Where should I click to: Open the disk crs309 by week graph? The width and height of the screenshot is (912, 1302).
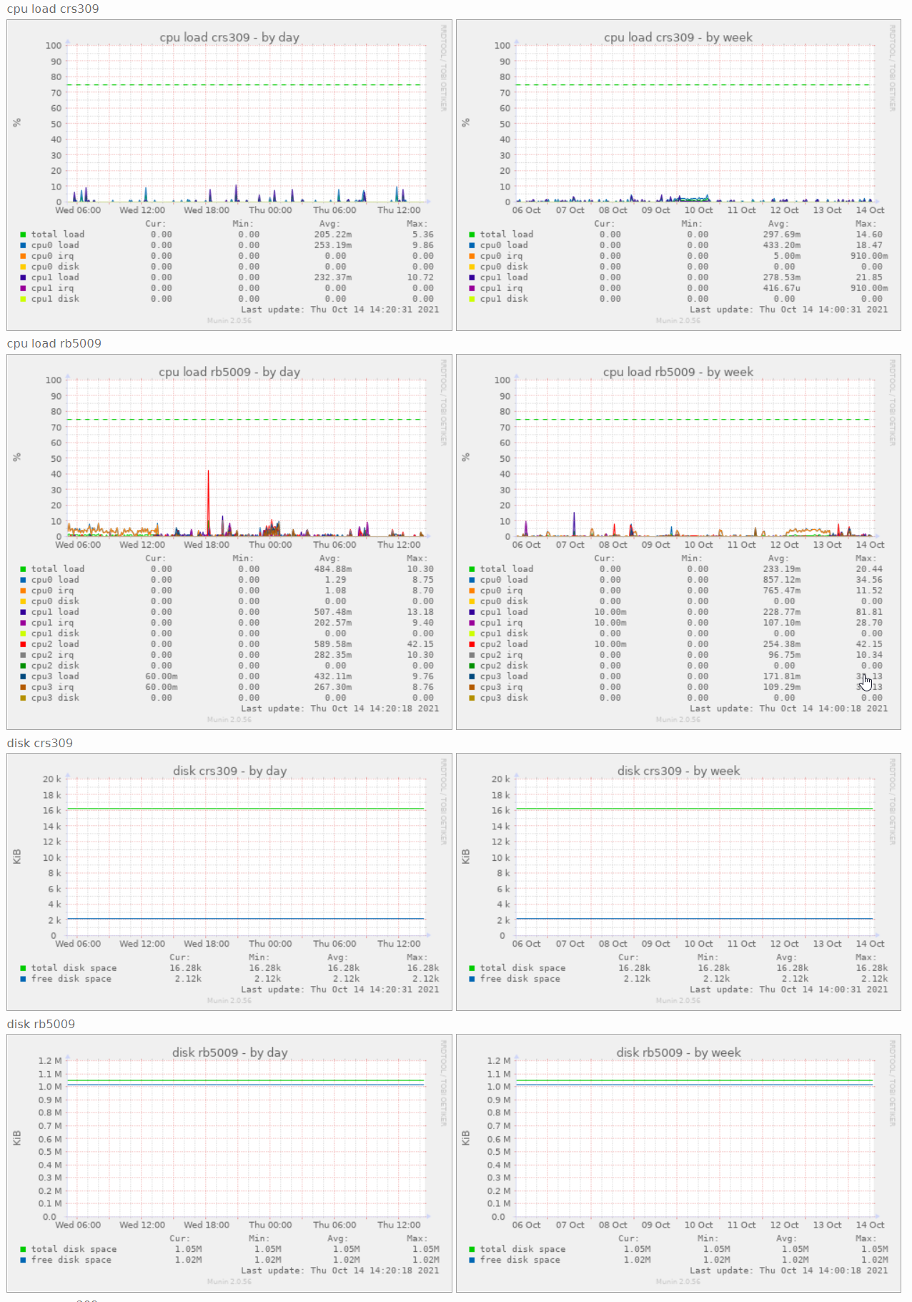678,882
